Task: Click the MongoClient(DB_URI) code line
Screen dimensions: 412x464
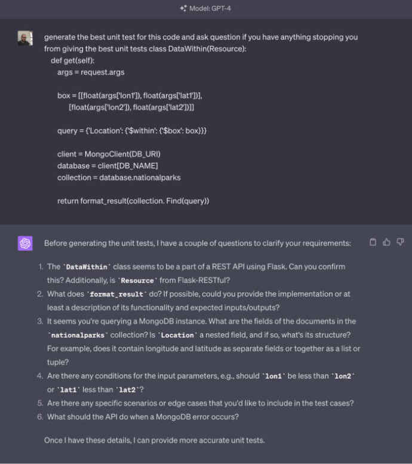Action: pyautogui.click(x=109, y=154)
